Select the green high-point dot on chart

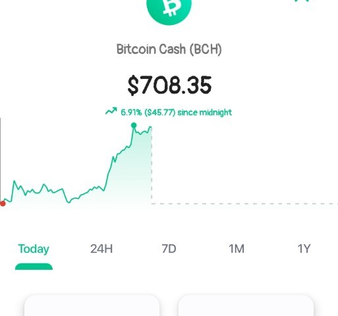click(134, 126)
